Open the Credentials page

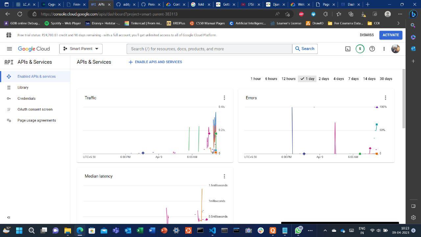click(x=35, y=98)
